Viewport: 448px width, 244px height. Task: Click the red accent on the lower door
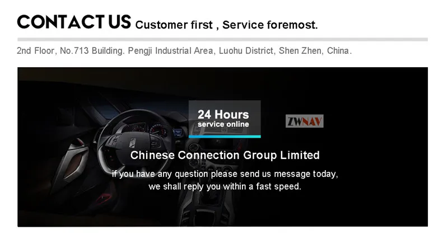(x=104, y=198)
